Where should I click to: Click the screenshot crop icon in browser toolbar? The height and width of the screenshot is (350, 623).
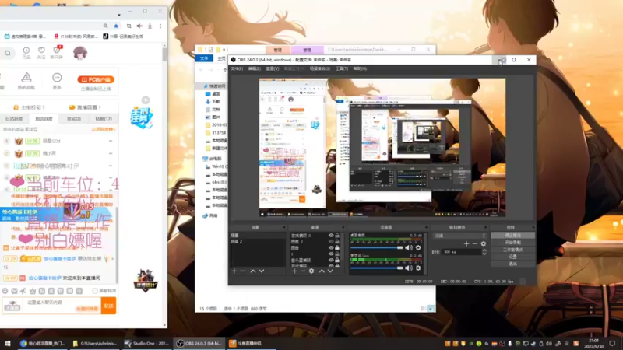(x=128, y=26)
